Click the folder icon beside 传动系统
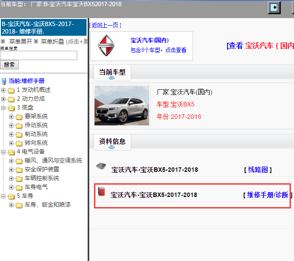Screen dimensions: 294x261 point(19,126)
